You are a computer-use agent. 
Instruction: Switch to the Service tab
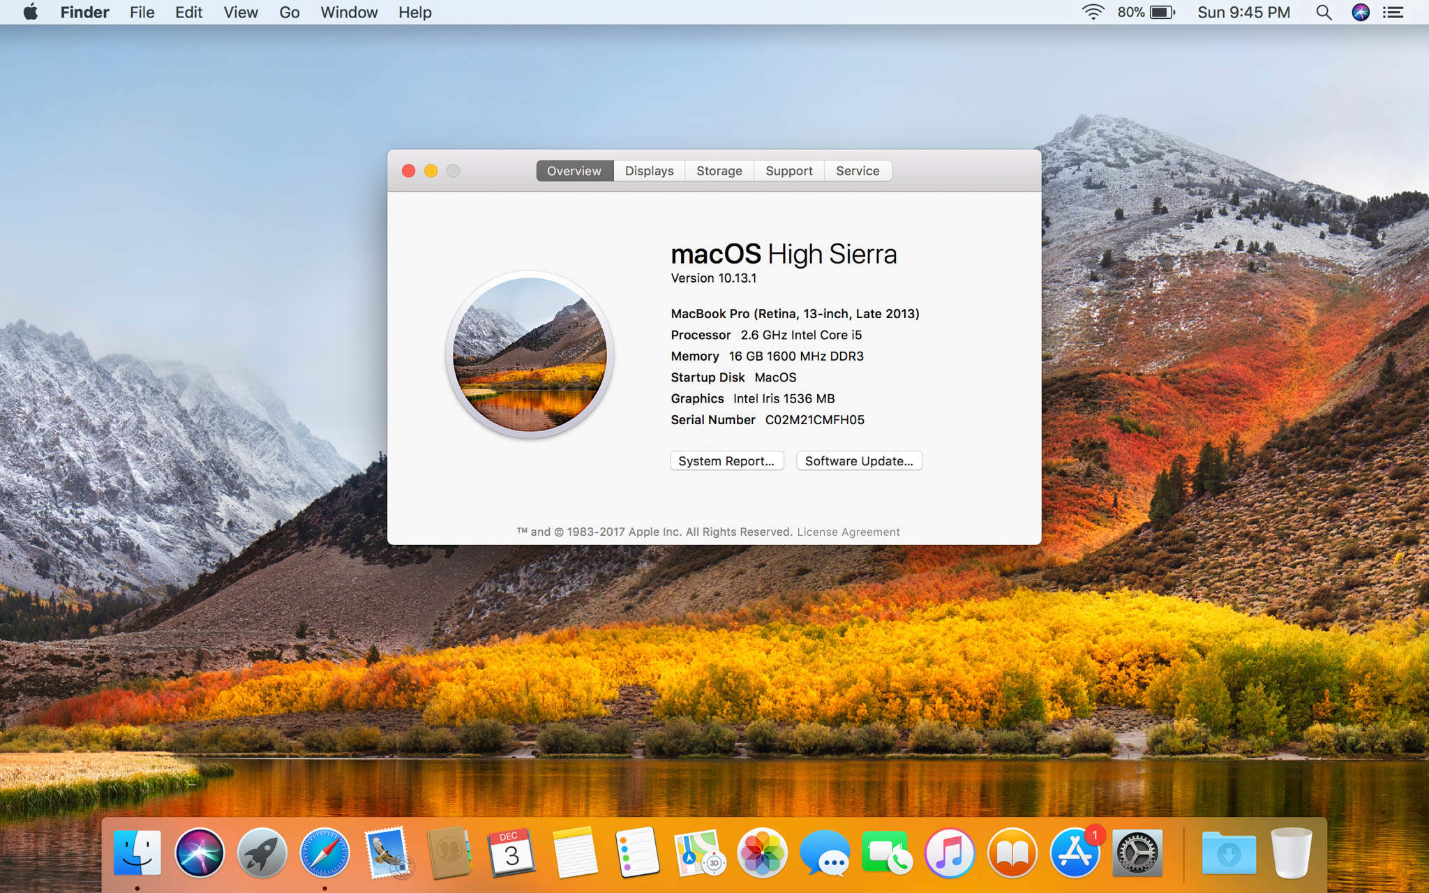pos(858,171)
